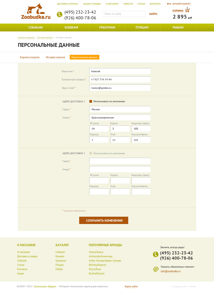
Task: Click the Ваше имя input field
Action: [120, 71]
